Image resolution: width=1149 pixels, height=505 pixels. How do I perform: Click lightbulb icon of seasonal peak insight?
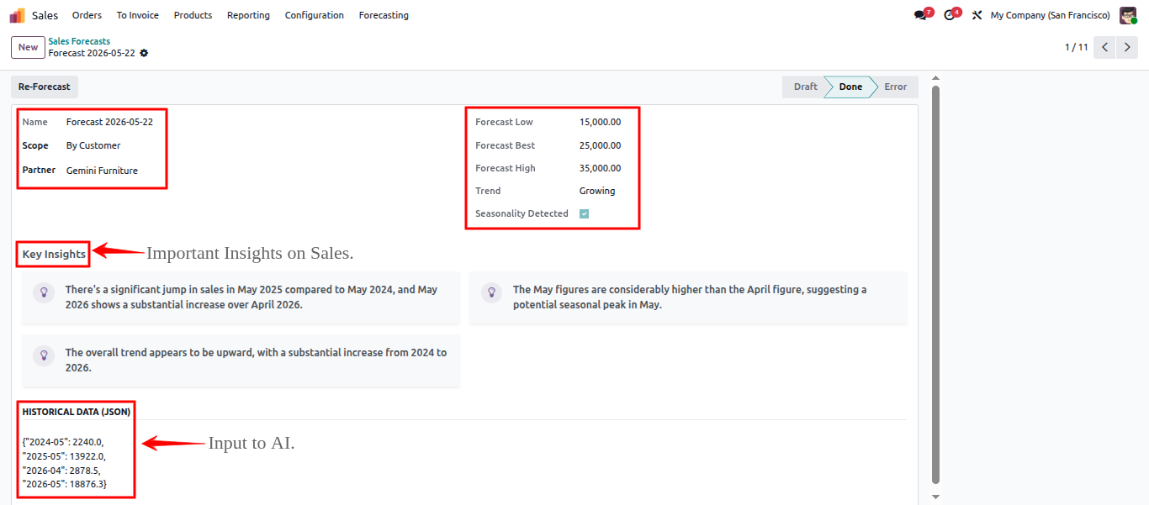(x=491, y=292)
